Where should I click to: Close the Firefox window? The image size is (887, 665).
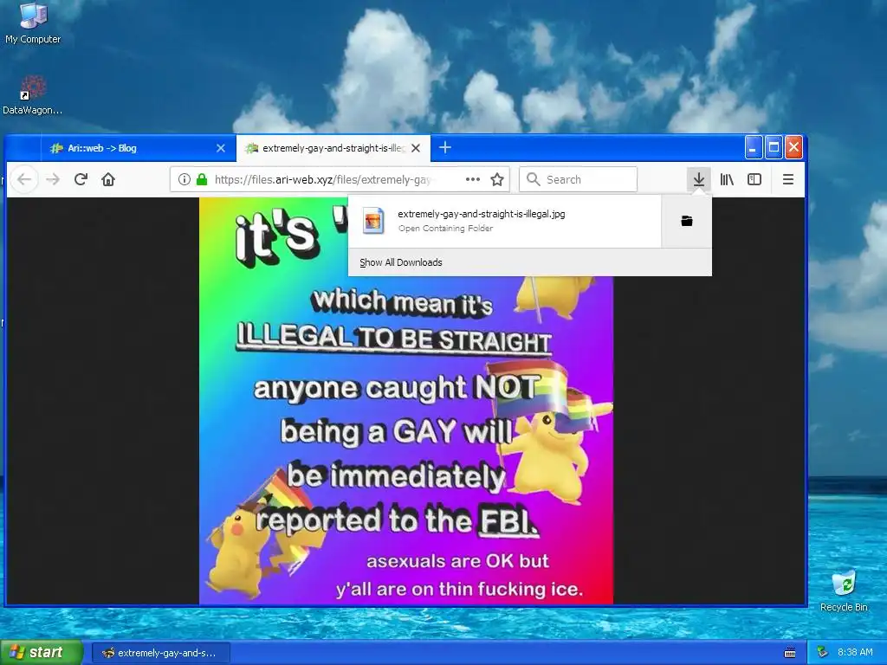point(793,148)
